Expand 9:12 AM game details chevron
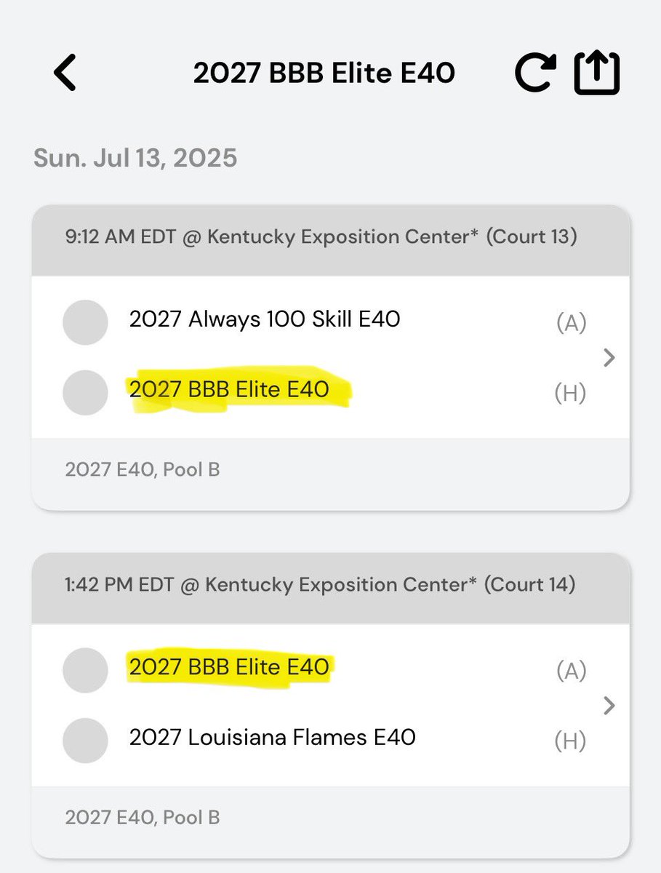 610,357
